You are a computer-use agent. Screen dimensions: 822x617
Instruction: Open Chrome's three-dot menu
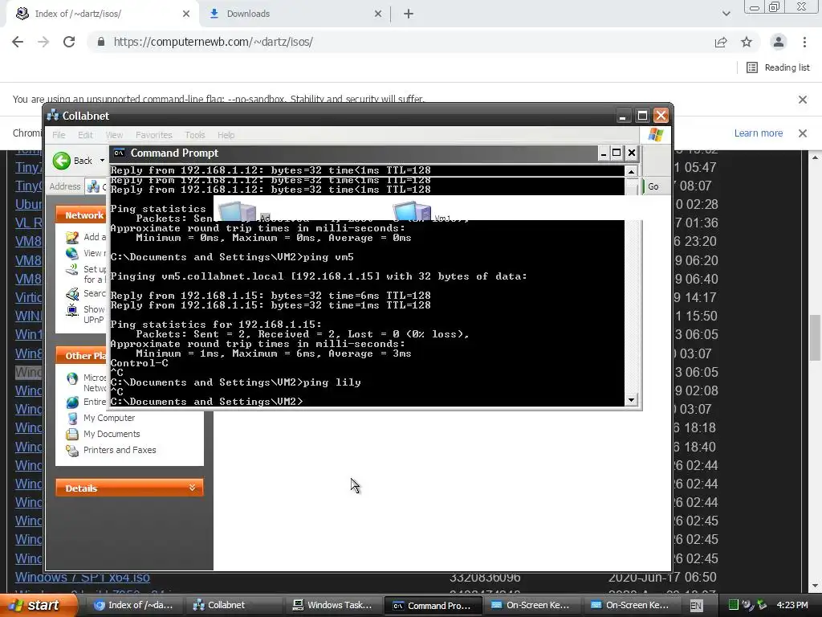point(804,42)
